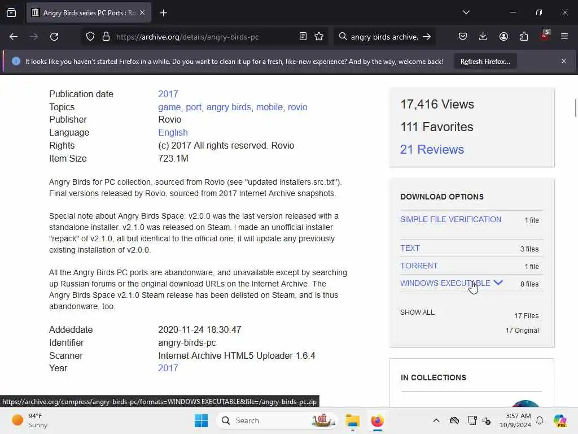Click the angry birds archive search field
The width and height of the screenshot is (578, 434).
click(384, 37)
